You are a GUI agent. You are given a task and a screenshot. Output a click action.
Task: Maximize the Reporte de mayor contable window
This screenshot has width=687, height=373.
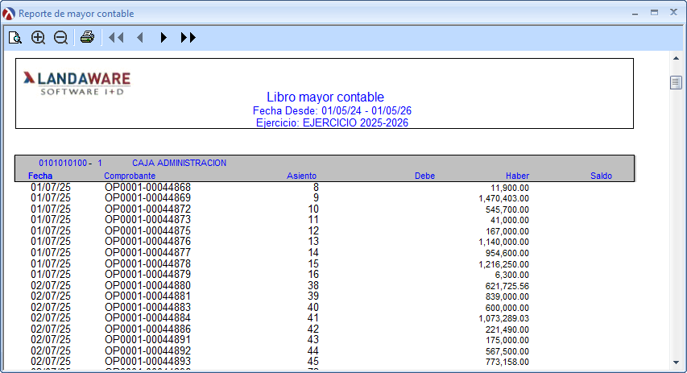click(654, 13)
